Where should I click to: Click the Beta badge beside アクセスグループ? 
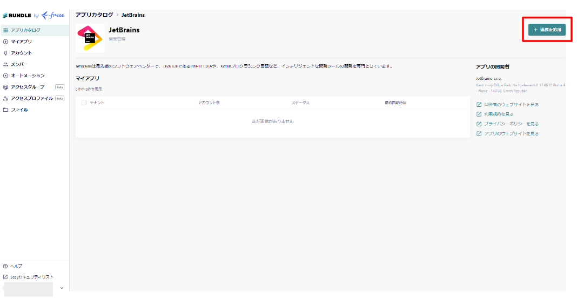point(59,87)
